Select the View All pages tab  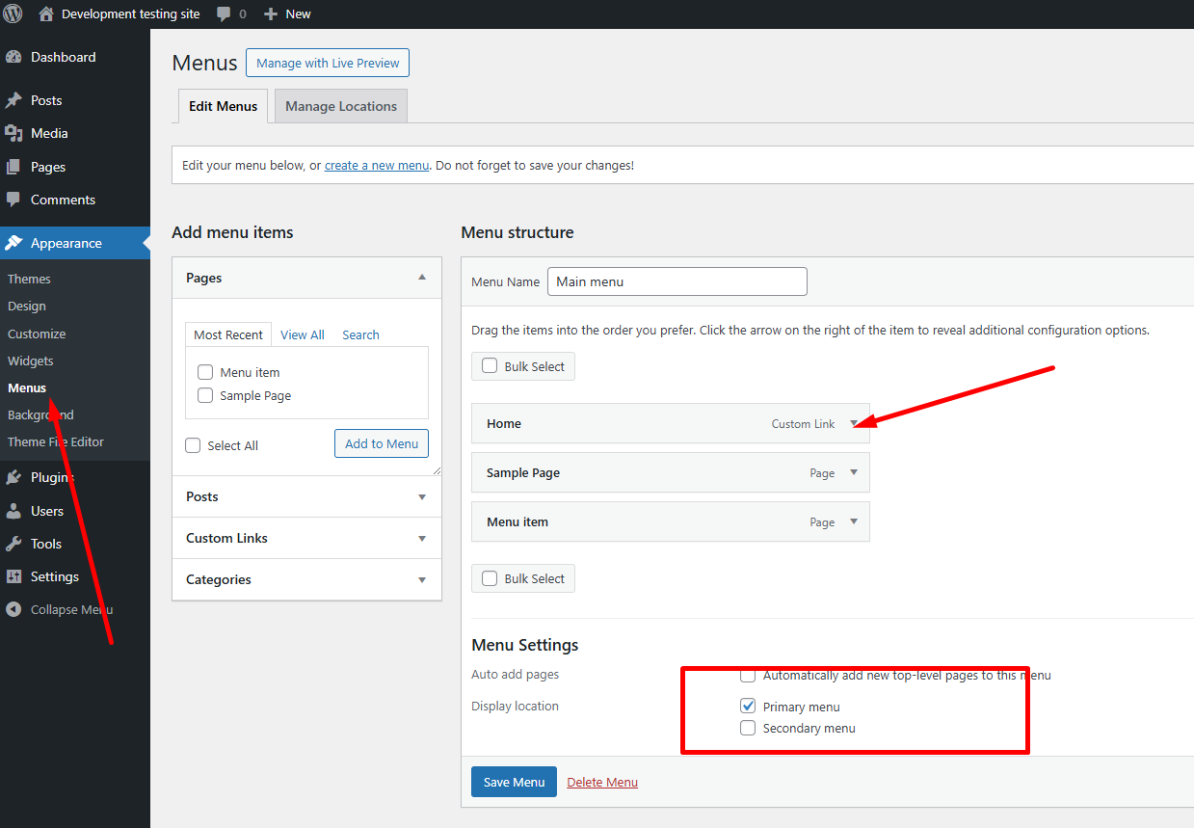pyautogui.click(x=303, y=334)
